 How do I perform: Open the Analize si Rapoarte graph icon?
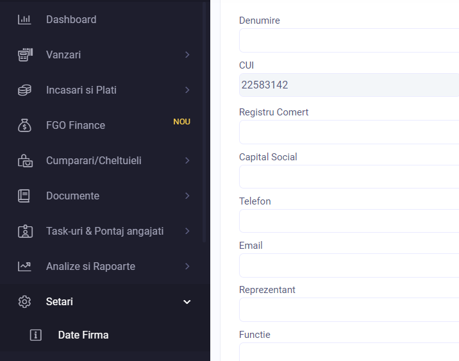pos(24,267)
